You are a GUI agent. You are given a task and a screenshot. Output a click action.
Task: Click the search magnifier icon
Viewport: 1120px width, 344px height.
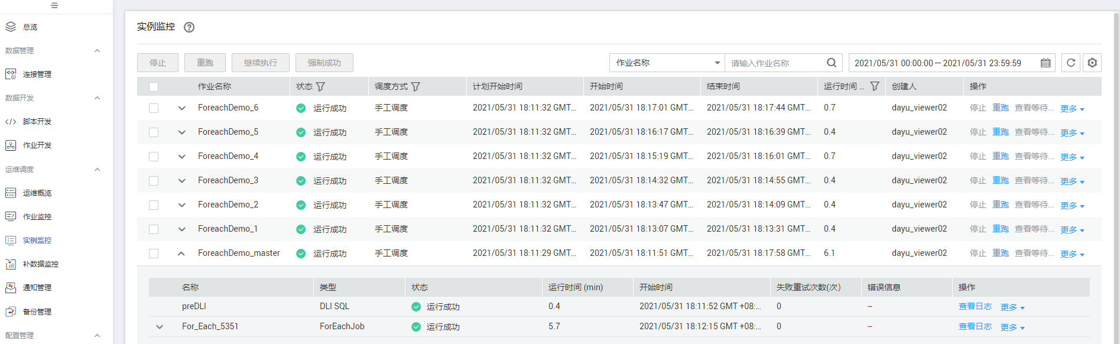pyautogui.click(x=831, y=63)
